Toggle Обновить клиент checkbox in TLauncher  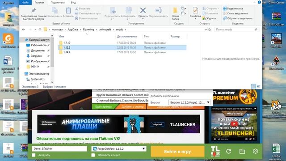click(x=93, y=155)
